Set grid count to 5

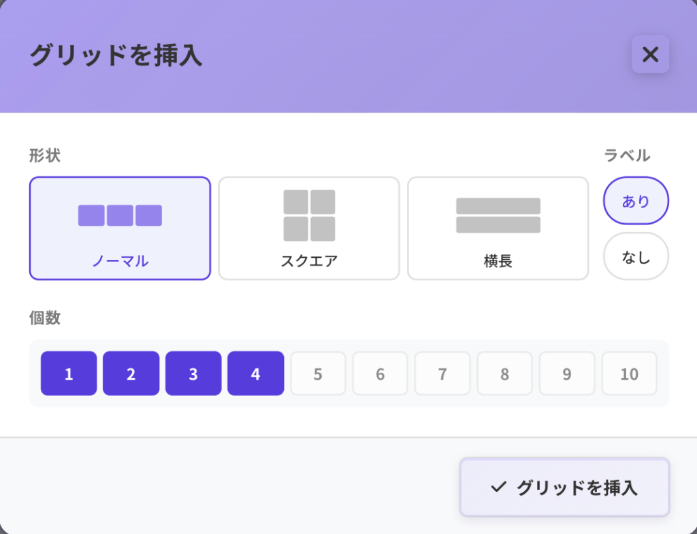tap(318, 373)
